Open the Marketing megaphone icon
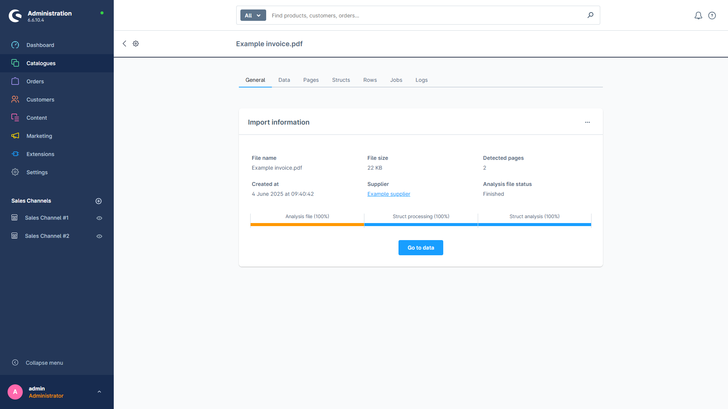Image resolution: width=728 pixels, height=409 pixels. pos(15,136)
